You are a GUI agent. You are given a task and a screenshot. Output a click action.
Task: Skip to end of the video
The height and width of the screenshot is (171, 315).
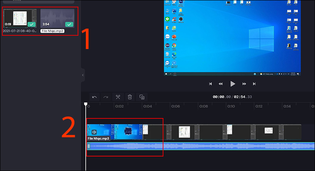(x=254, y=84)
